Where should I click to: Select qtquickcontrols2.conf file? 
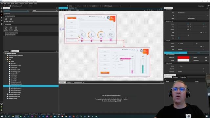point(14,96)
